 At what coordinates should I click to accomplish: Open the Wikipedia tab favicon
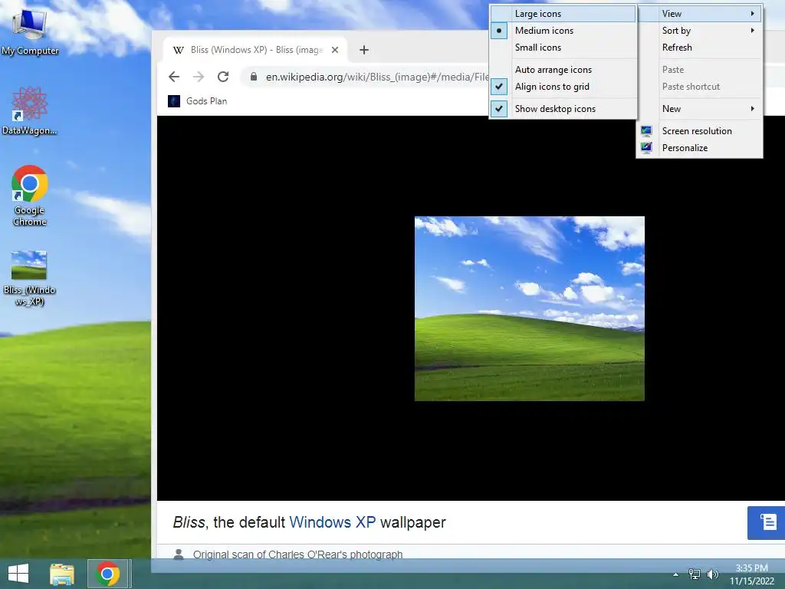coord(178,50)
